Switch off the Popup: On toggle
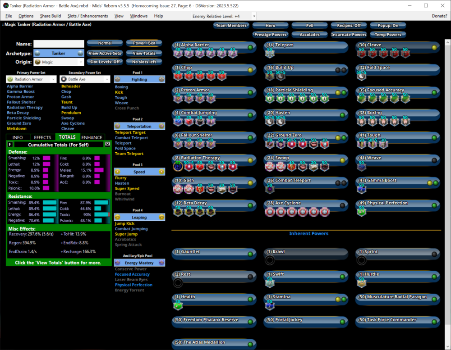The width and height of the screenshot is (451, 350). (387, 26)
